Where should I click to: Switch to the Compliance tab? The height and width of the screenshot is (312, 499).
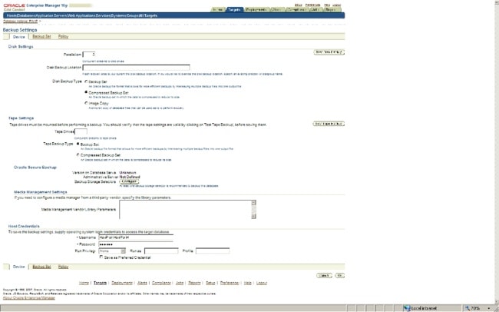point(296,9)
